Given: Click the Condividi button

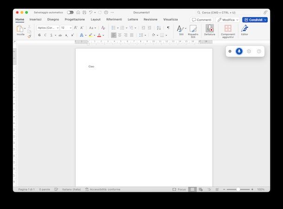Looking at the screenshot, I should 255,20.
